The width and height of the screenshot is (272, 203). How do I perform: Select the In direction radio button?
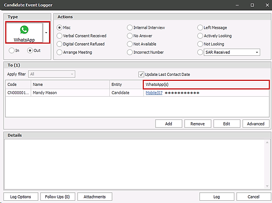click(x=11, y=50)
